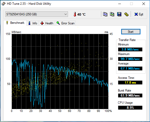Select the Benchmark tab
Image resolution: width=150 pixels, height=122 pixels.
15,23
